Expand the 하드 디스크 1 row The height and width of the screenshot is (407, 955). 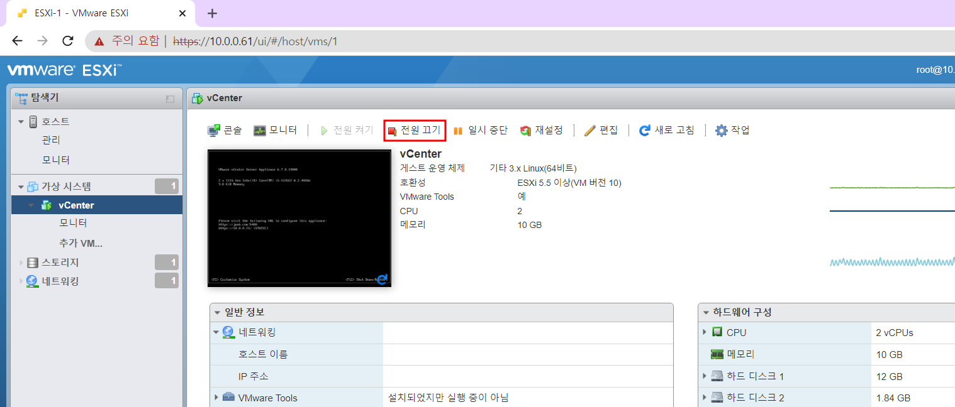tap(705, 376)
